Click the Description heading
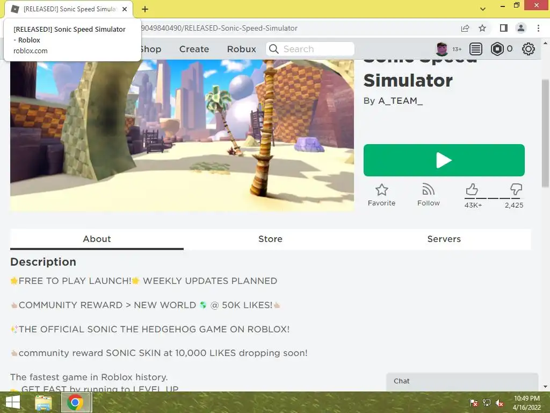 43,262
